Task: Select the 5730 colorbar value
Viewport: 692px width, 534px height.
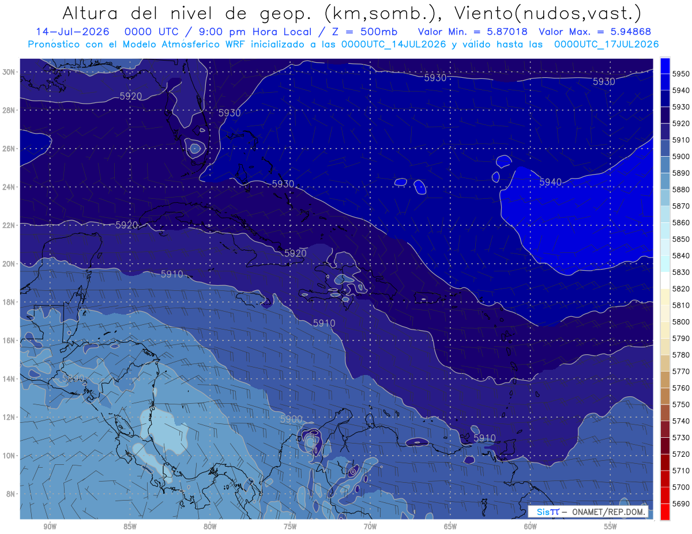Action: pos(681,437)
